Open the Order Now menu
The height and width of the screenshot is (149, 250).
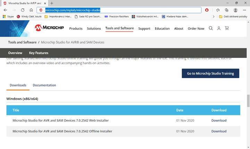(196, 29)
